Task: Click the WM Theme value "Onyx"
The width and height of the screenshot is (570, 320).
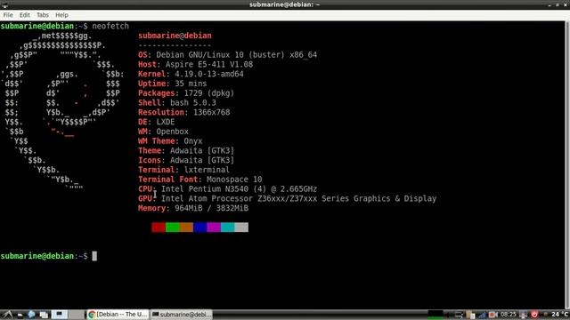Action: 193,141
